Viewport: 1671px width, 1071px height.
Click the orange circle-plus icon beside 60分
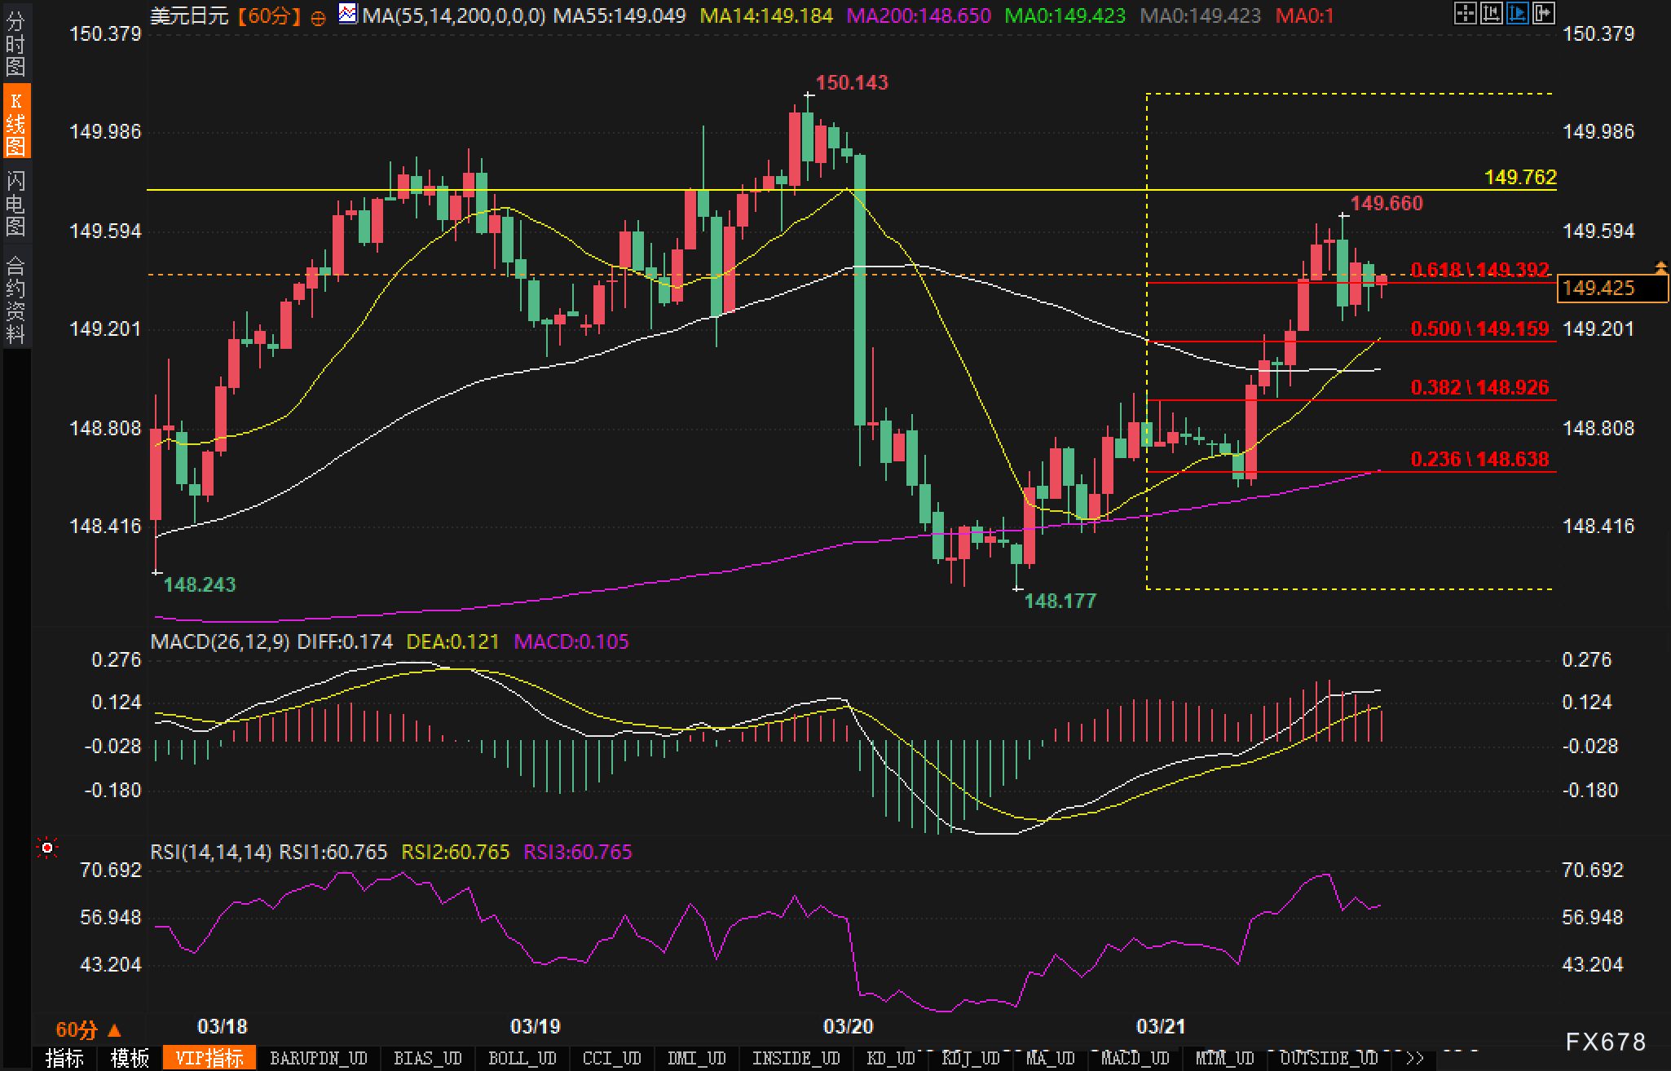click(x=319, y=17)
